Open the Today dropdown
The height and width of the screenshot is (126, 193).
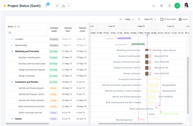(x=129, y=19)
